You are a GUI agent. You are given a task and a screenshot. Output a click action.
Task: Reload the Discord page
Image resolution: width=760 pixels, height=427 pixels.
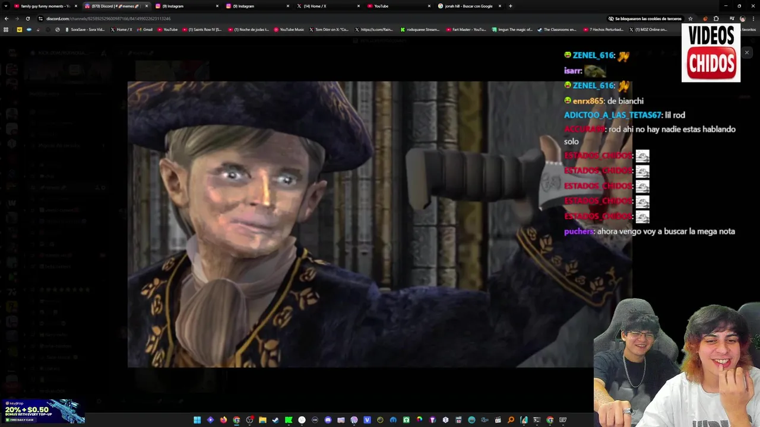(x=27, y=18)
